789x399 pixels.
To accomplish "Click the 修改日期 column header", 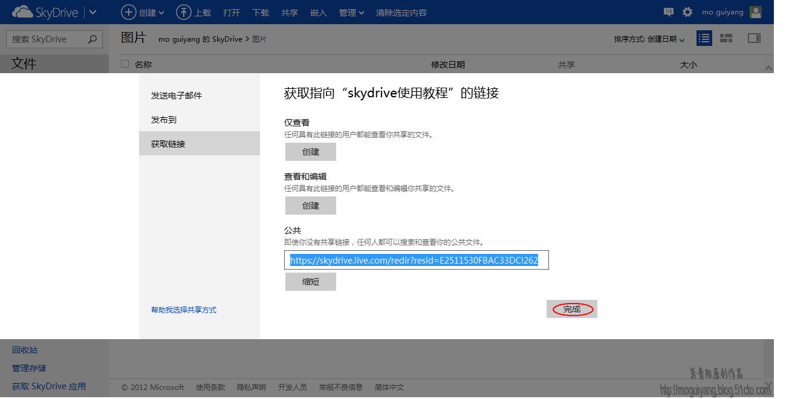I will [448, 65].
